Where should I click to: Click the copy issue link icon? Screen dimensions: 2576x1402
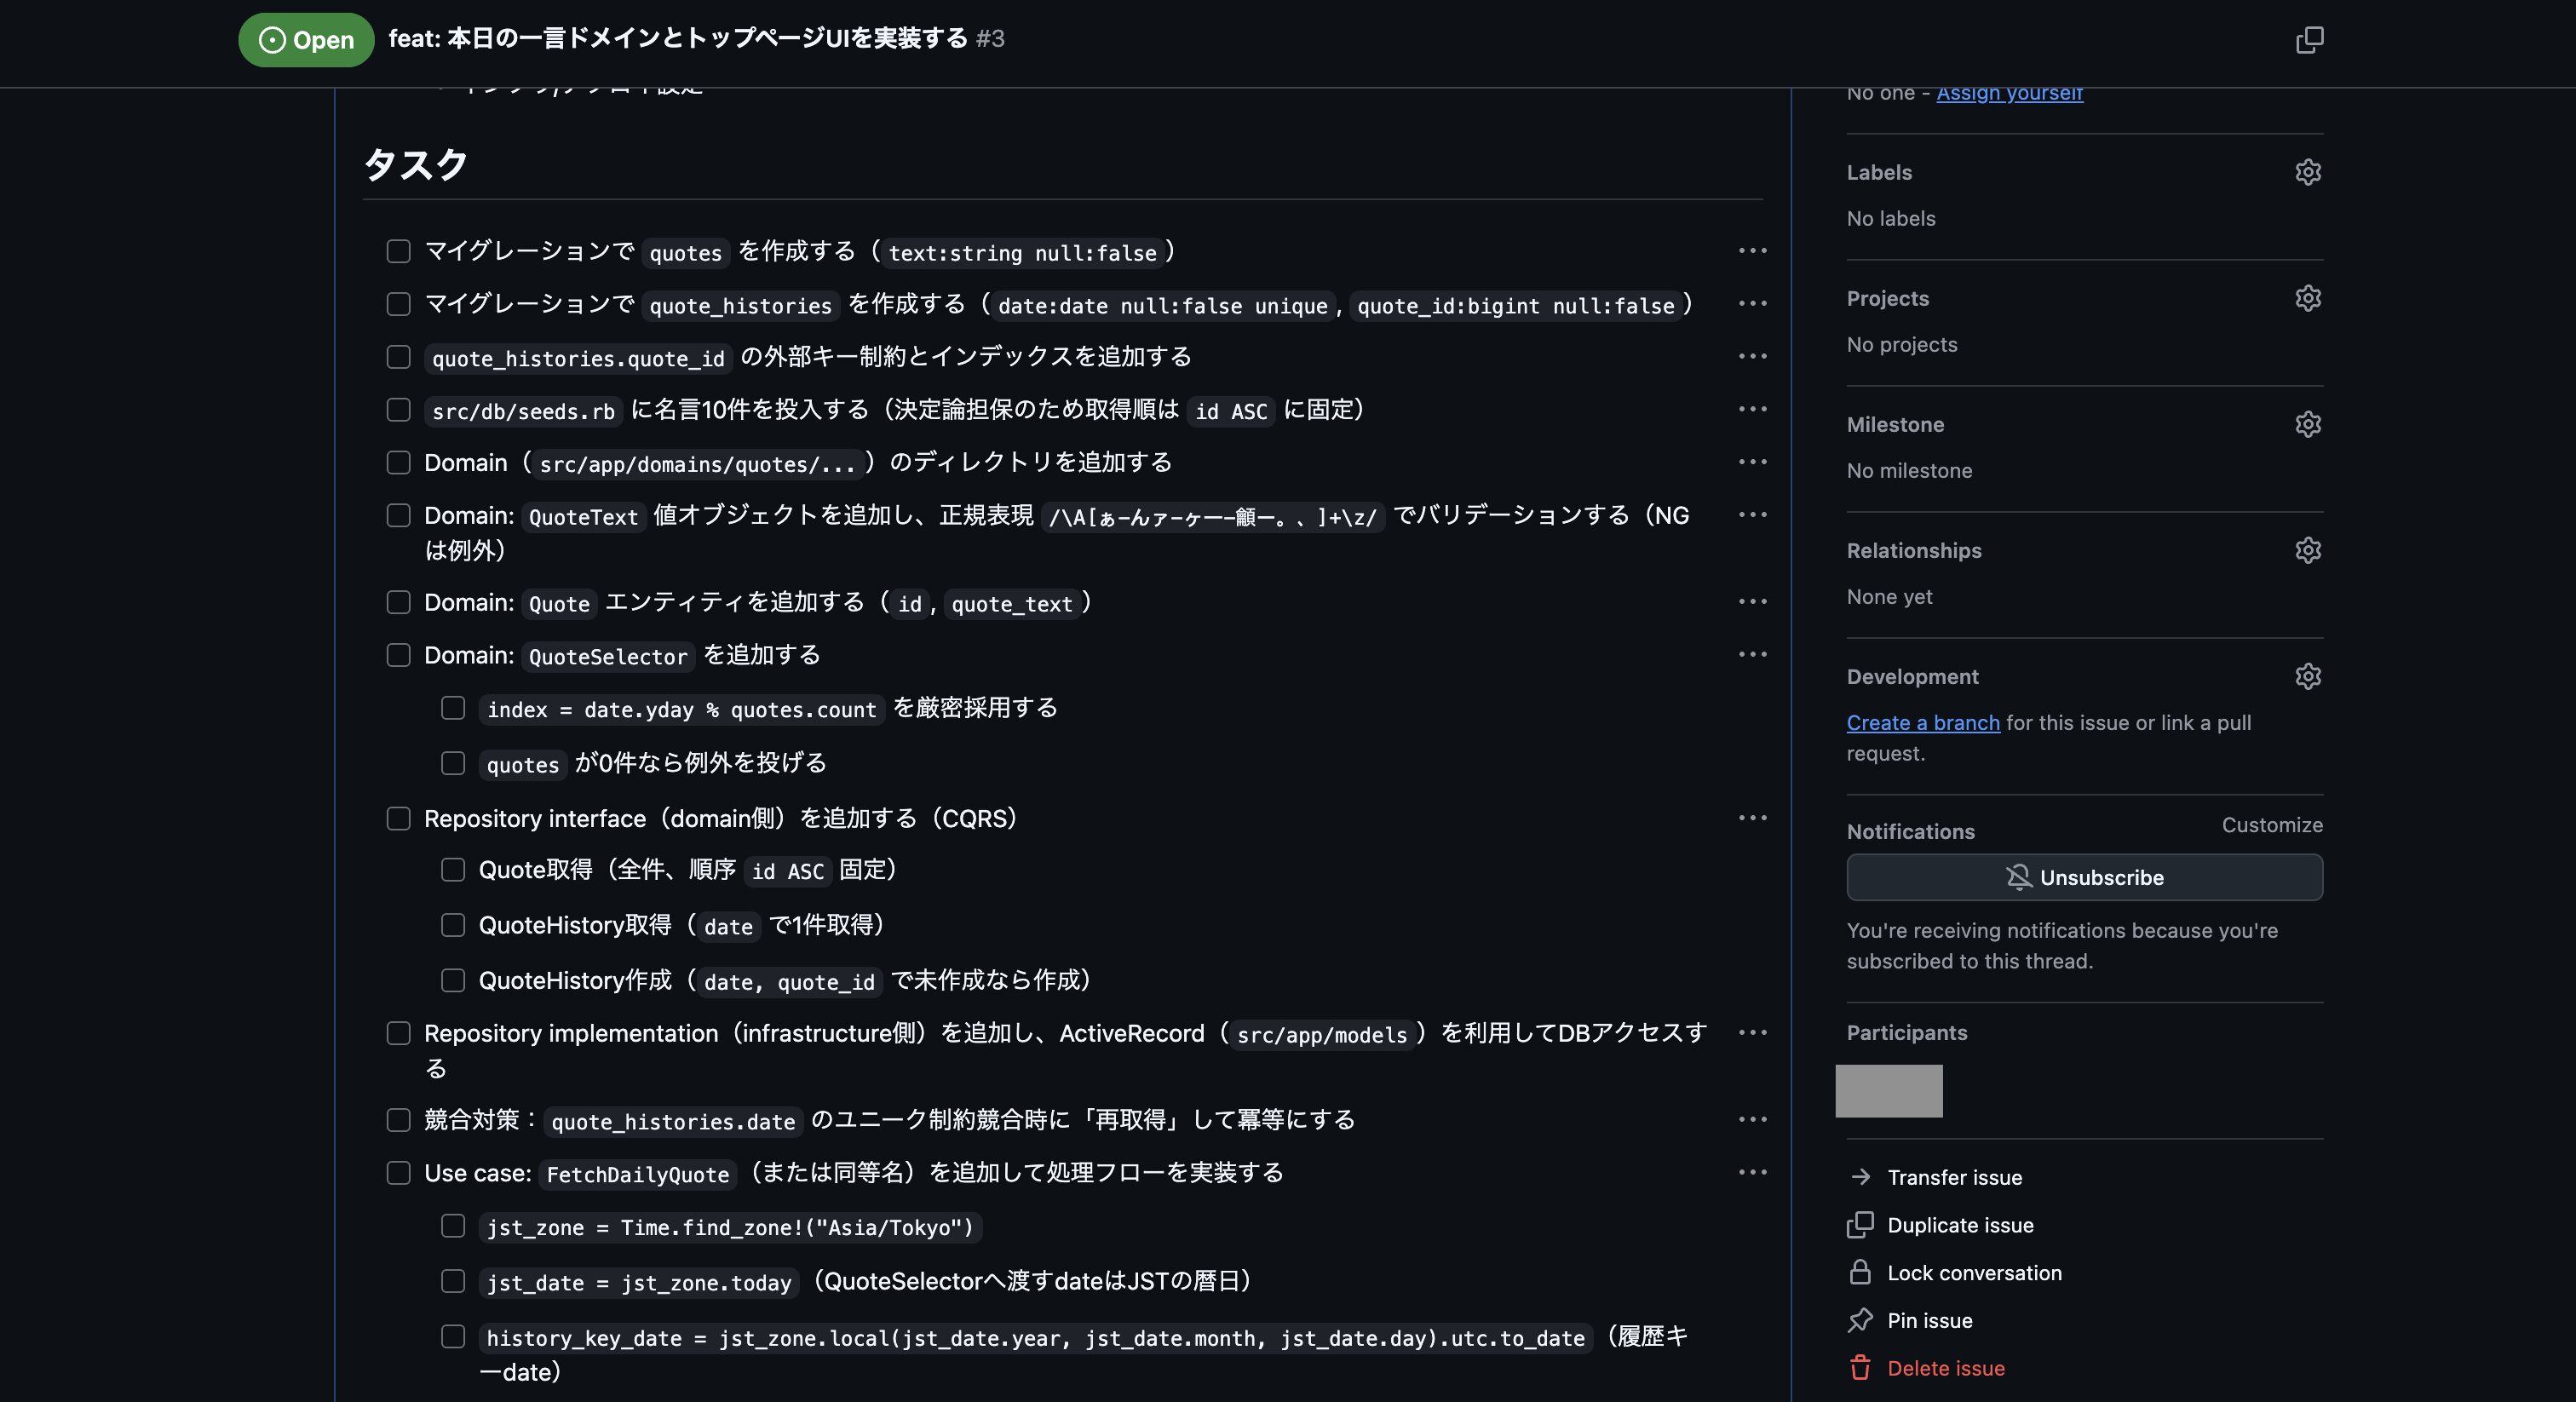[2309, 40]
